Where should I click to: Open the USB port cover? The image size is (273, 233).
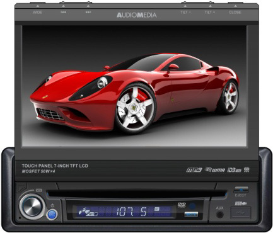point(241,213)
